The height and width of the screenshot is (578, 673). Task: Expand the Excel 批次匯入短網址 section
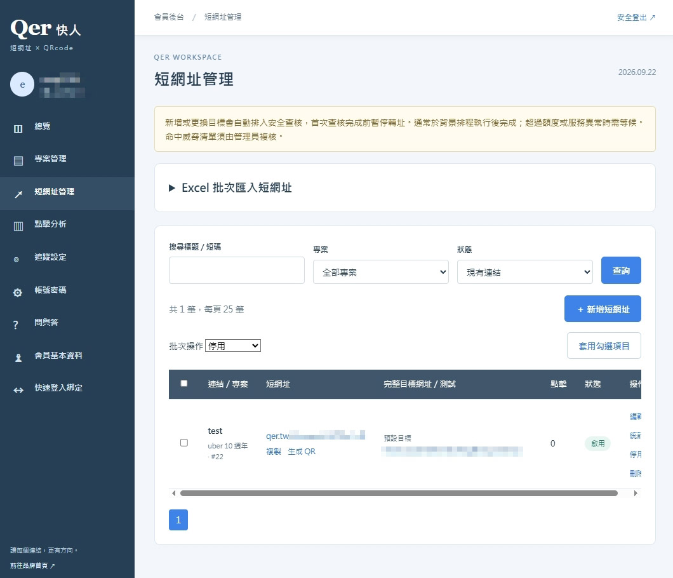pyautogui.click(x=231, y=187)
